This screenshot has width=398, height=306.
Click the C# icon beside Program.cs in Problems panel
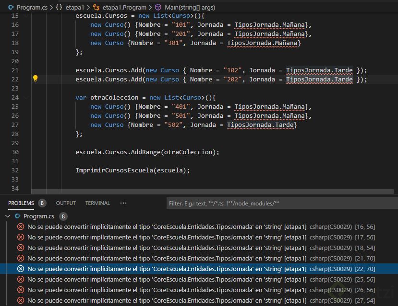pos(18,216)
